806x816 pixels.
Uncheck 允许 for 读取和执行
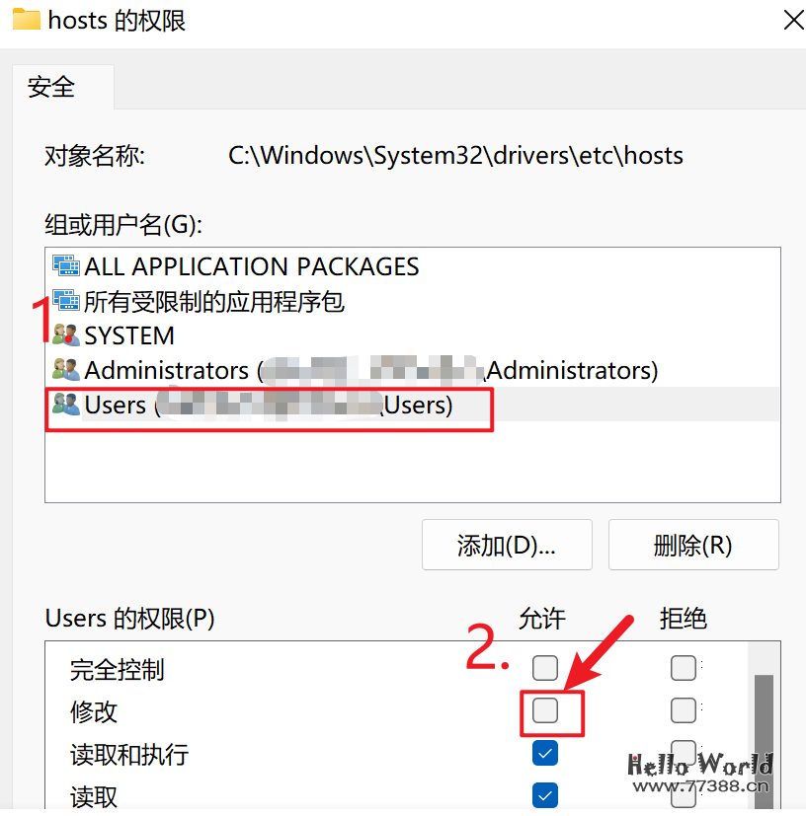(x=544, y=753)
